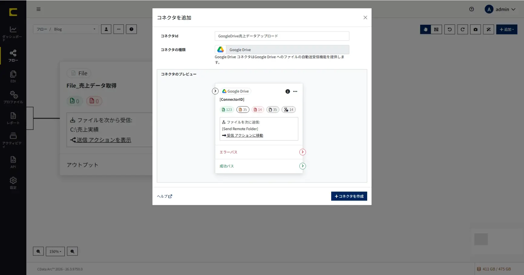Open the help question mark icon

click(471, 9)
